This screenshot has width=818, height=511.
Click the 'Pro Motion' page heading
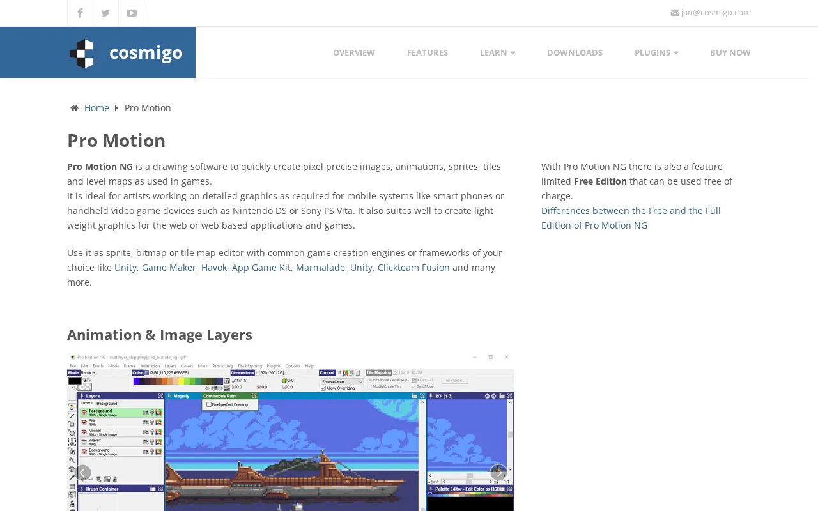coord(116,141)
